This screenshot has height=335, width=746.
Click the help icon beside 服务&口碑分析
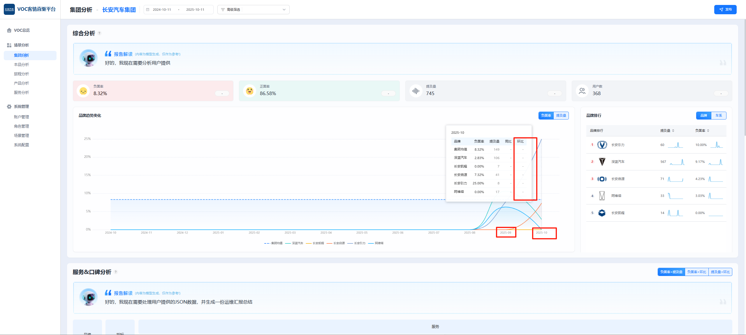pyautogui.click(x=116, y=272)
